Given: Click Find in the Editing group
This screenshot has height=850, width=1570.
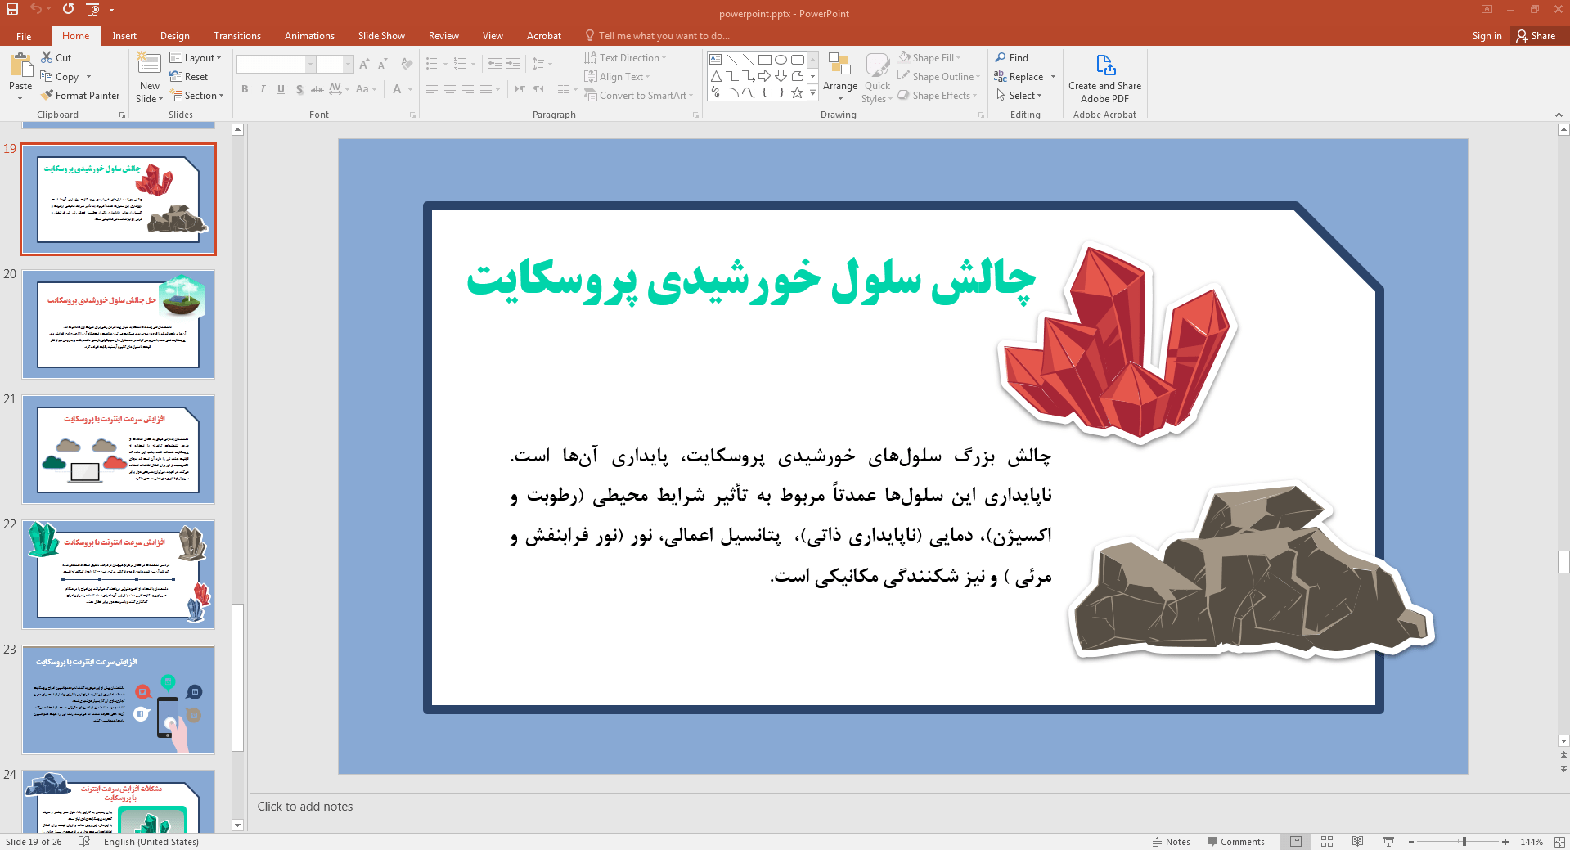Looking at the screenshot, I should 1012,57.
